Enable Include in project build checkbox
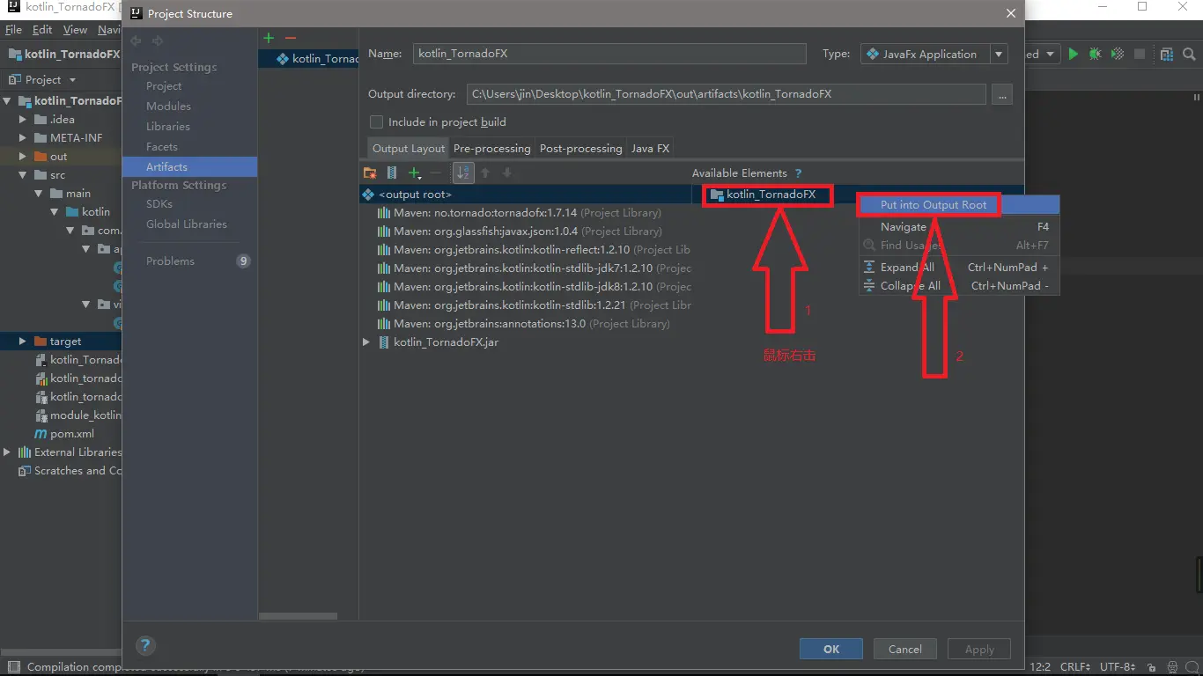 (x=376, y=122)
